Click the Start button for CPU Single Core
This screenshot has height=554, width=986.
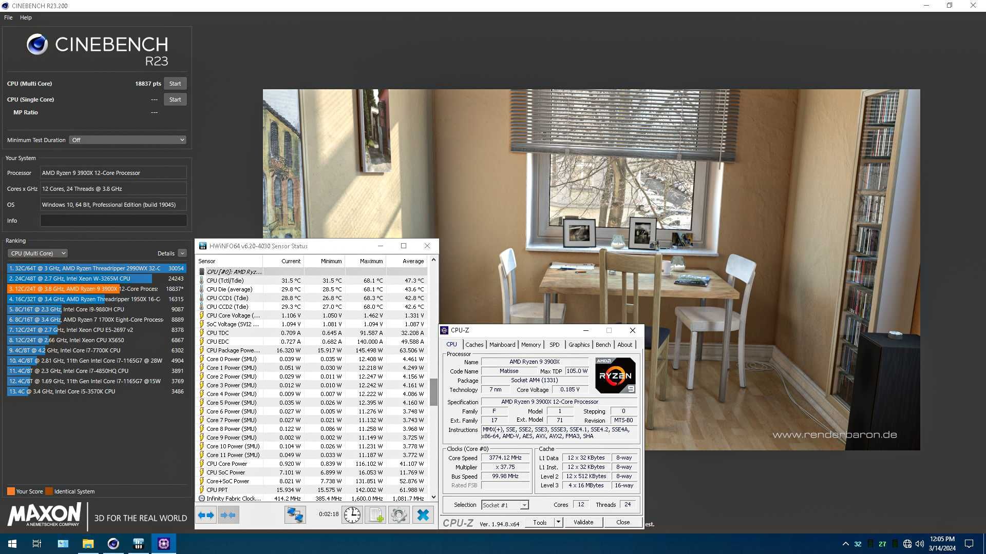pos(176,100)
